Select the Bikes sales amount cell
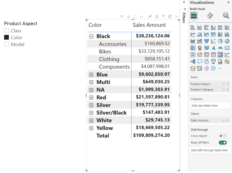Viewport: 232px width, 173px height. 154,51
